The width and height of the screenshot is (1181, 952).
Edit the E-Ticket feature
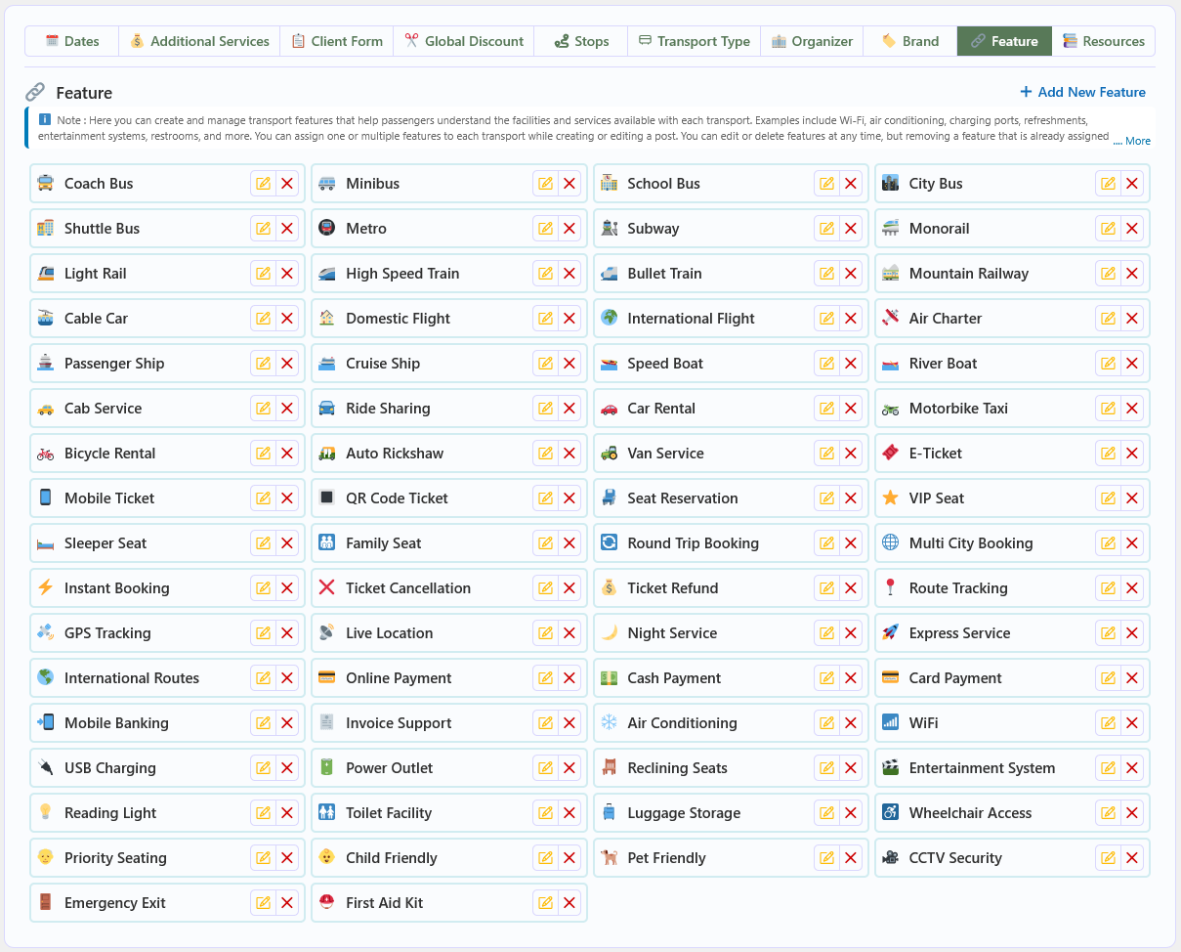coord(1108,454)
